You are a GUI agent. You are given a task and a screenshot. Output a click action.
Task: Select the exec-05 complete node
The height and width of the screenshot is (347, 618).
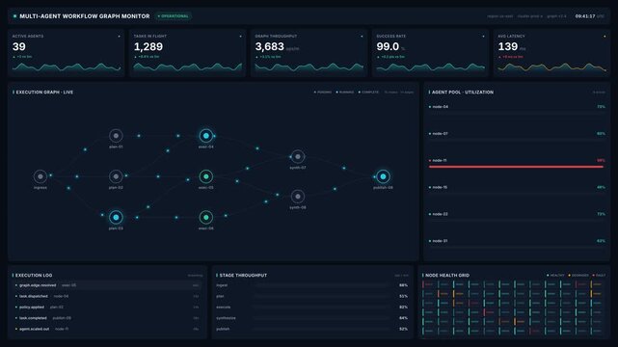[206, 176]
